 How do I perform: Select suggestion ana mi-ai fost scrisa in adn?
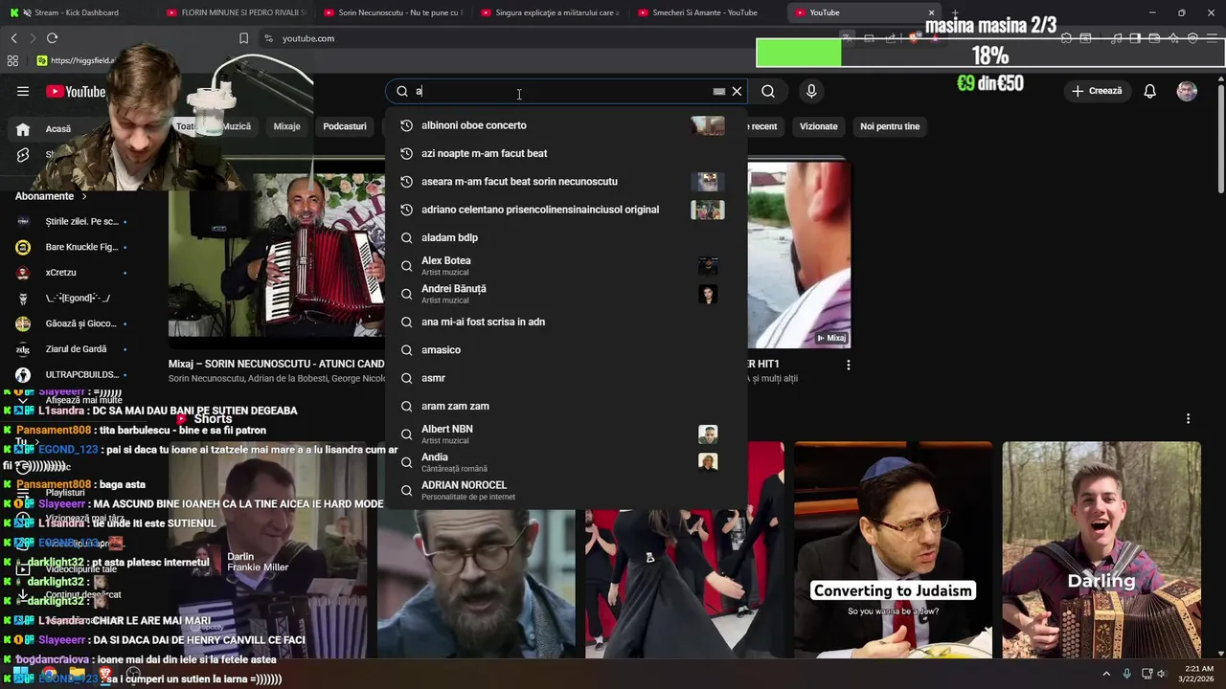(x=565, y=322)
